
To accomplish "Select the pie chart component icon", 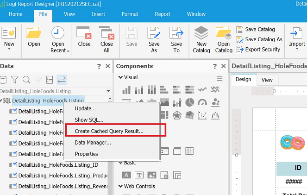I will [189, 102].
